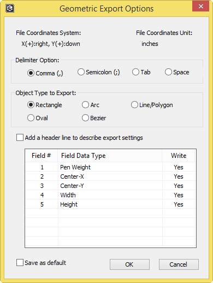Click field number 3 in the table
Image resolution: width=213 pixels, height=283 pixels.
coord(42,186)
